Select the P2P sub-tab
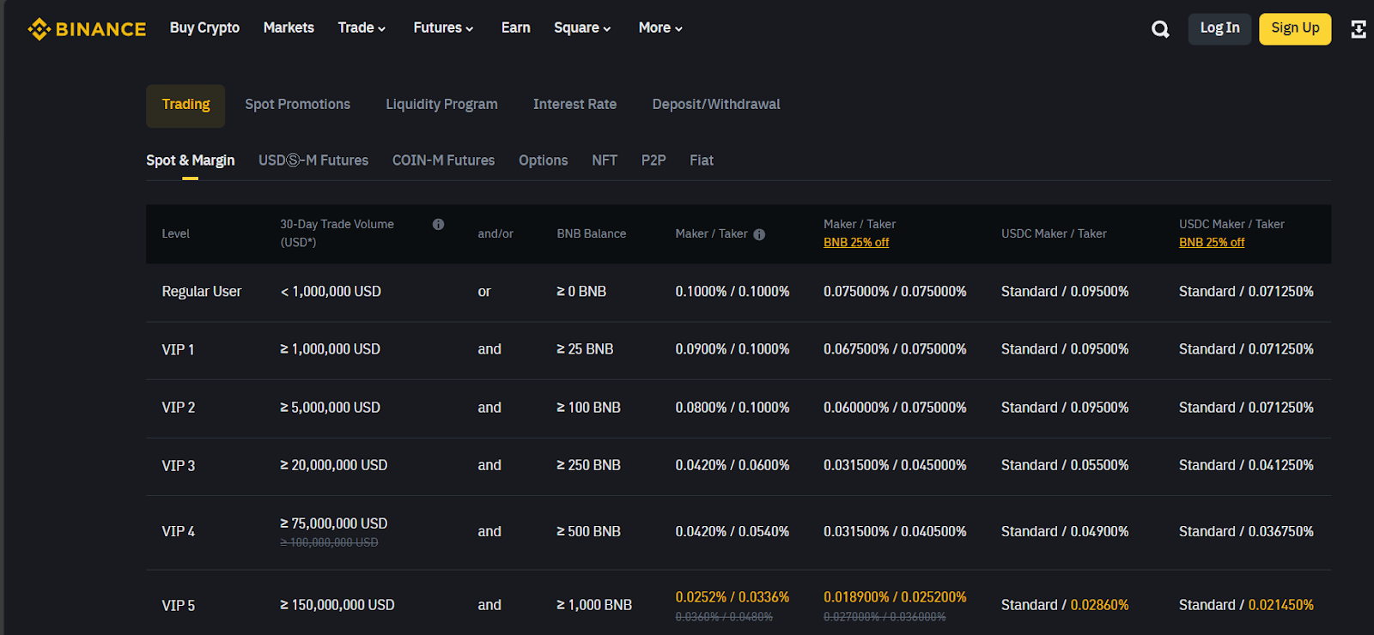 654,160
